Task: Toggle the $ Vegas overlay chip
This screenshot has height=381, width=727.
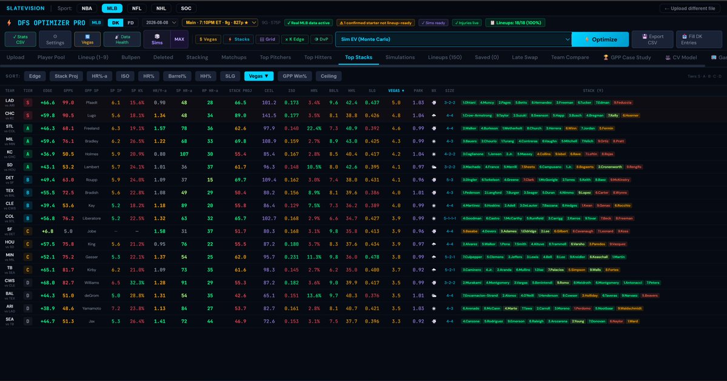Action: [x=208, y=39]
